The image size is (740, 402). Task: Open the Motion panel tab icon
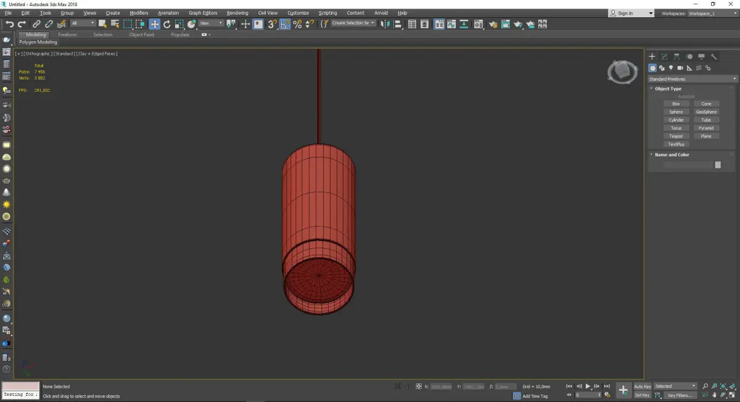coord(689,56)
